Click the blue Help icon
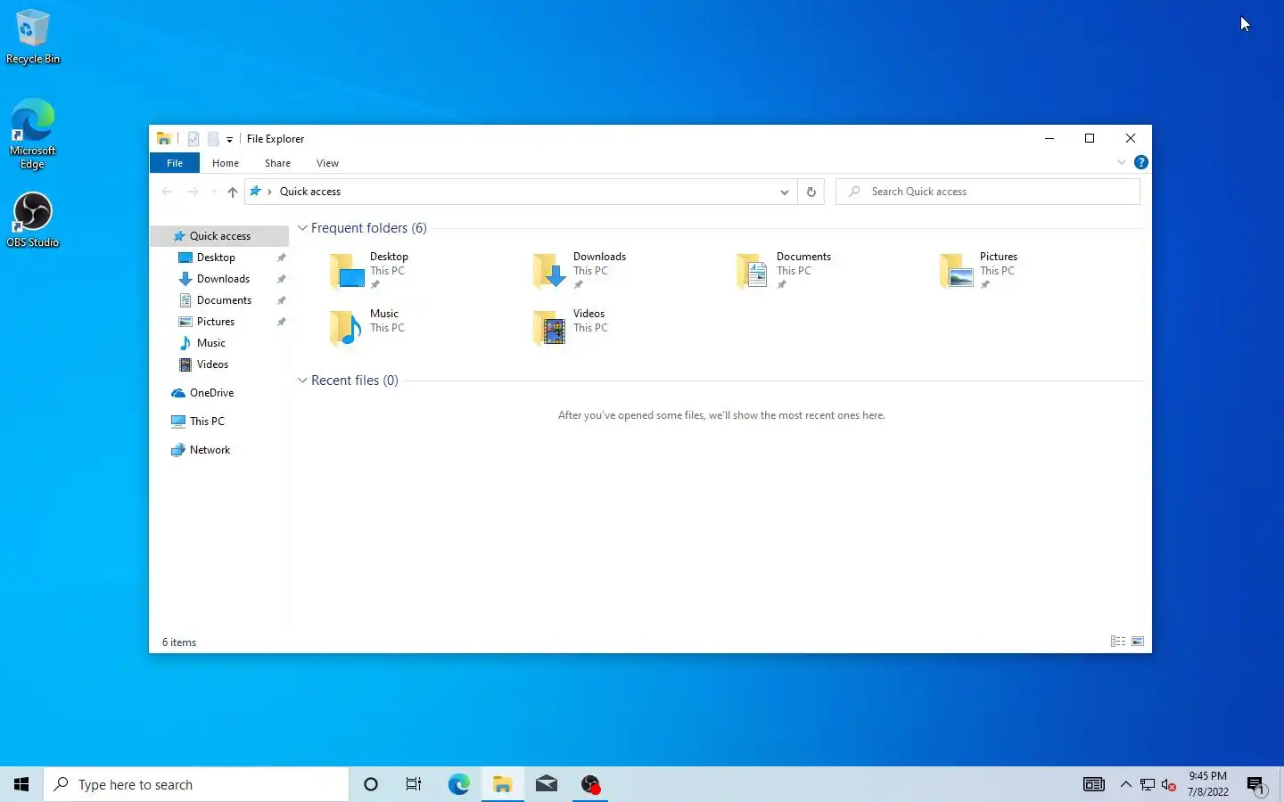1284x802 pixels. 1140,162
